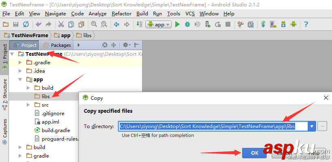Open the VCS menu

coord(190,14)
